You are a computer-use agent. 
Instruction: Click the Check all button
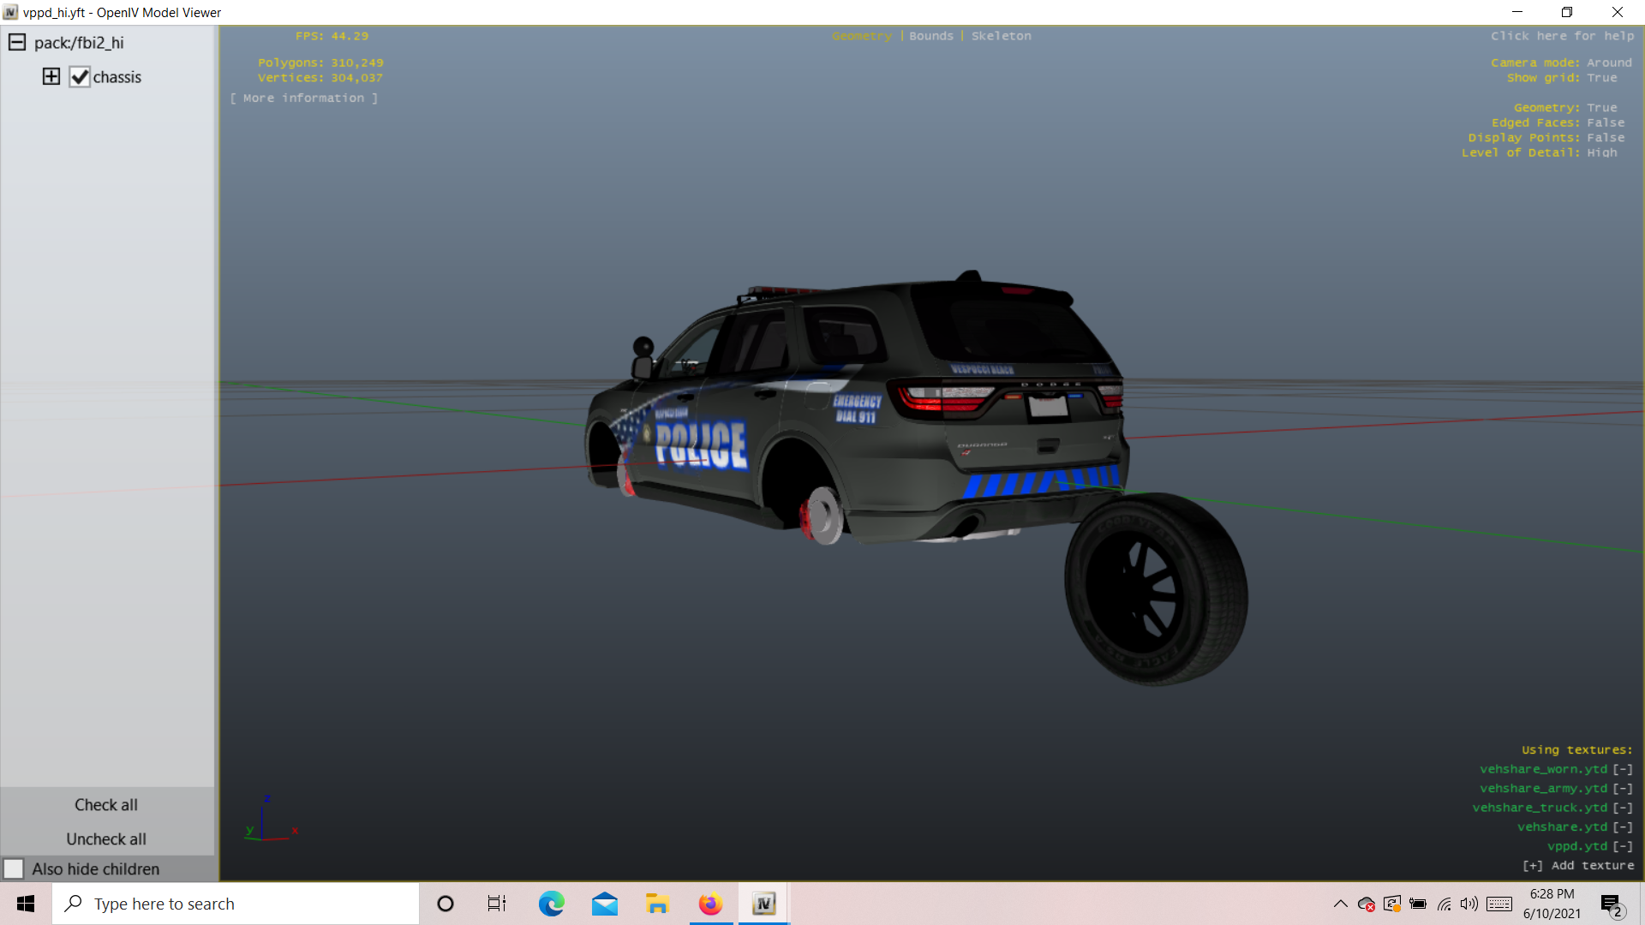coord(106,805)
